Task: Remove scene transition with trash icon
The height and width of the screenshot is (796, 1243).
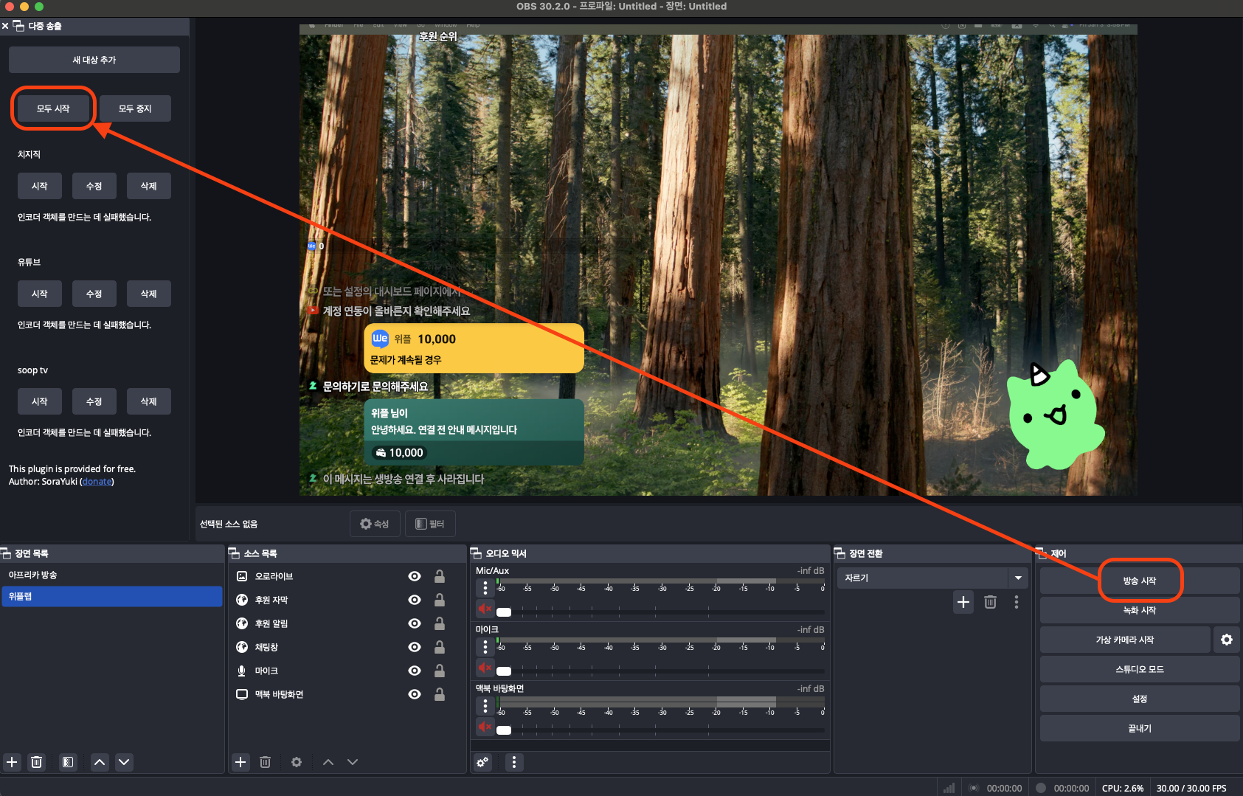Action: [x=990, y=602]
